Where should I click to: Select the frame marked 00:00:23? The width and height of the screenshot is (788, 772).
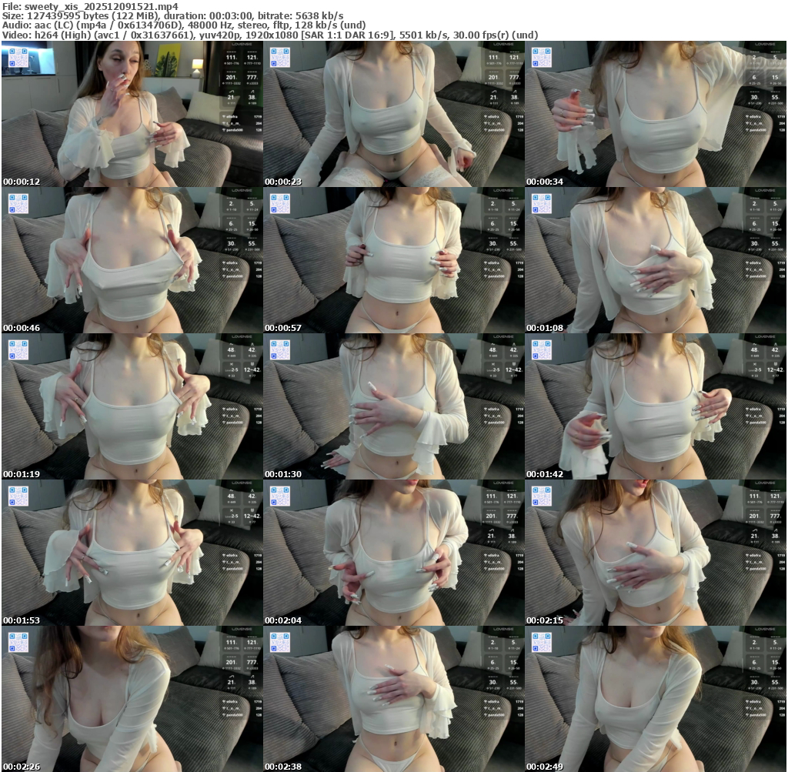tap(393, 114)
